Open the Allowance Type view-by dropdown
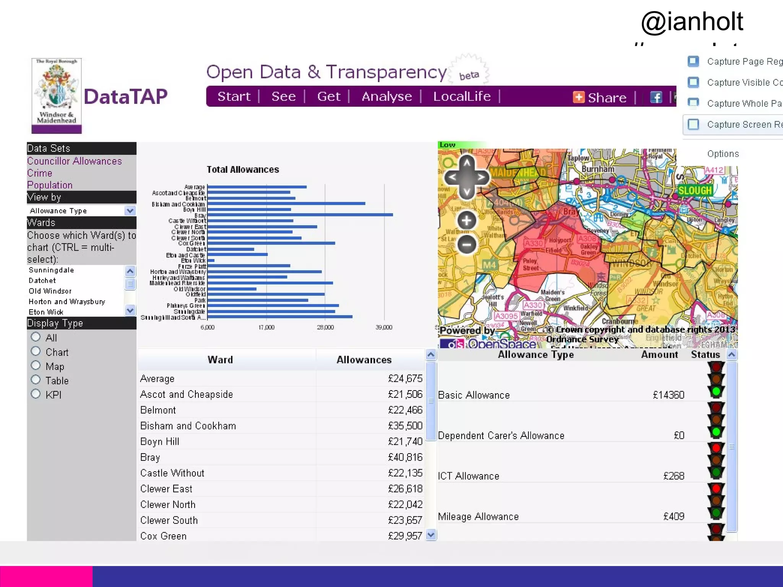This screenshot has height=587, width=783. point(81,211)
